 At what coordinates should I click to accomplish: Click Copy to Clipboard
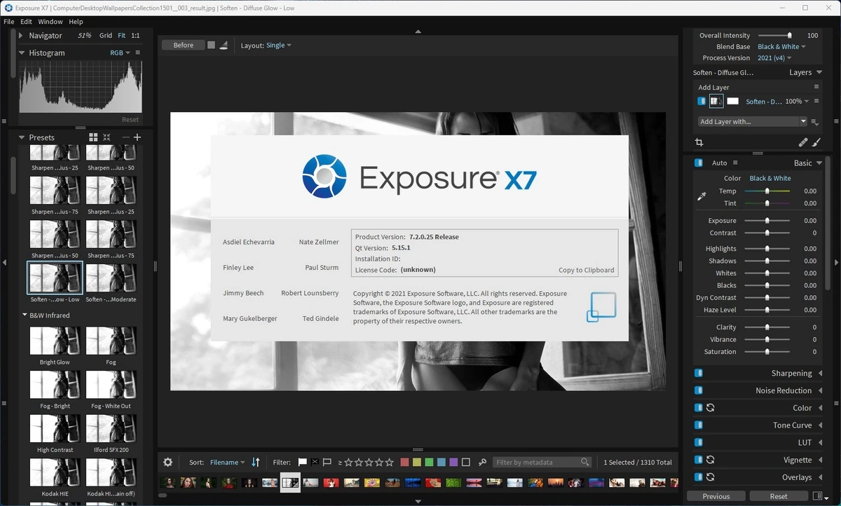coord(586,270)
